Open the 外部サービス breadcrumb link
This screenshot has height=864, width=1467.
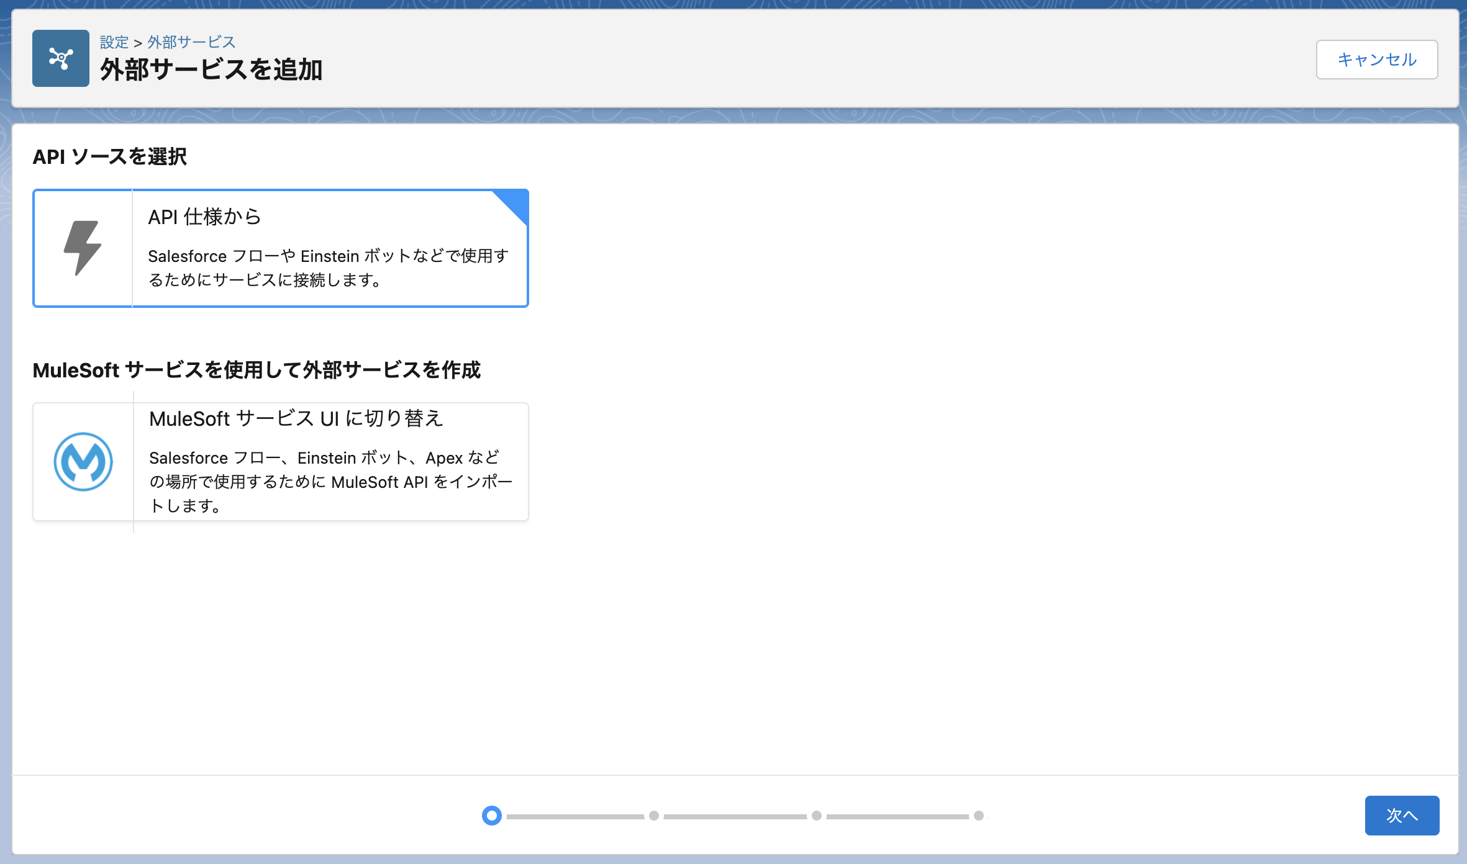(191, 42)
